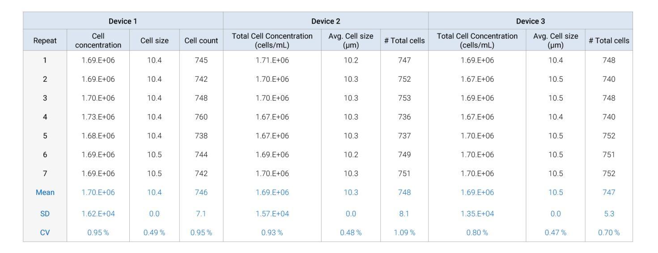This screenshot has width=658, height=253.
Task: Click the SD value 1.62.E+04
Action: pyautogui.click(x=98, y=214)
